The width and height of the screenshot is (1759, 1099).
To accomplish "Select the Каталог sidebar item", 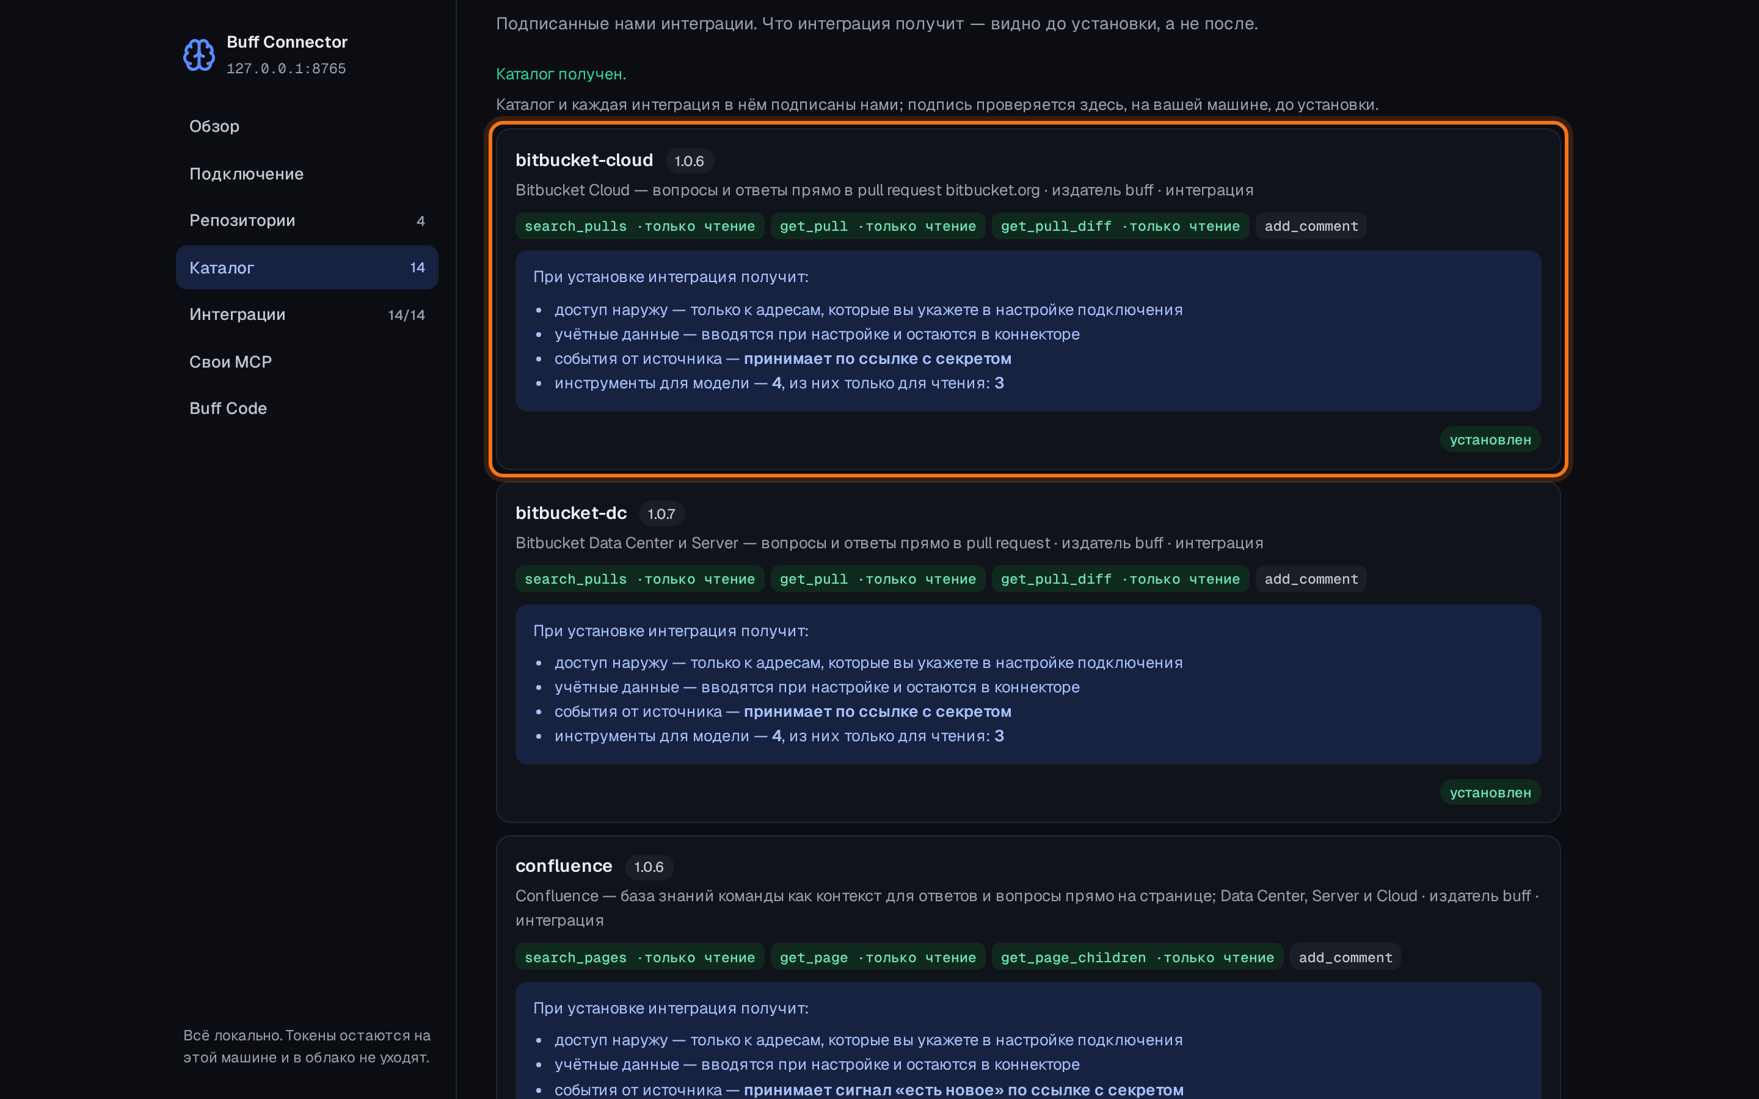I will pyautogui.click(x=307, y=267).
